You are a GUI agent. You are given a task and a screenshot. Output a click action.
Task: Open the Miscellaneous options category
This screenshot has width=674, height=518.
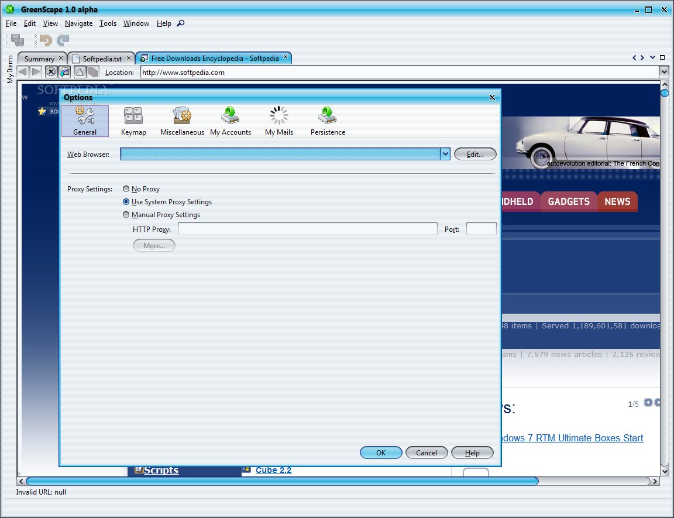[182, 121]
